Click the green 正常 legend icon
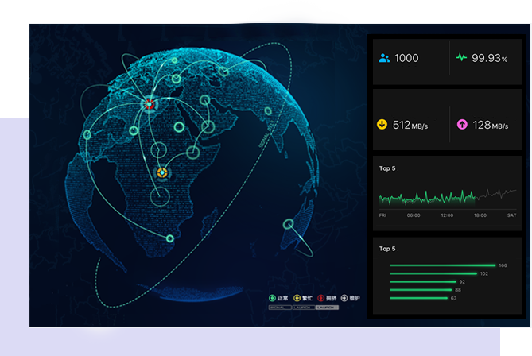Screen dimensions: 532x356 [x=273, y=298]
